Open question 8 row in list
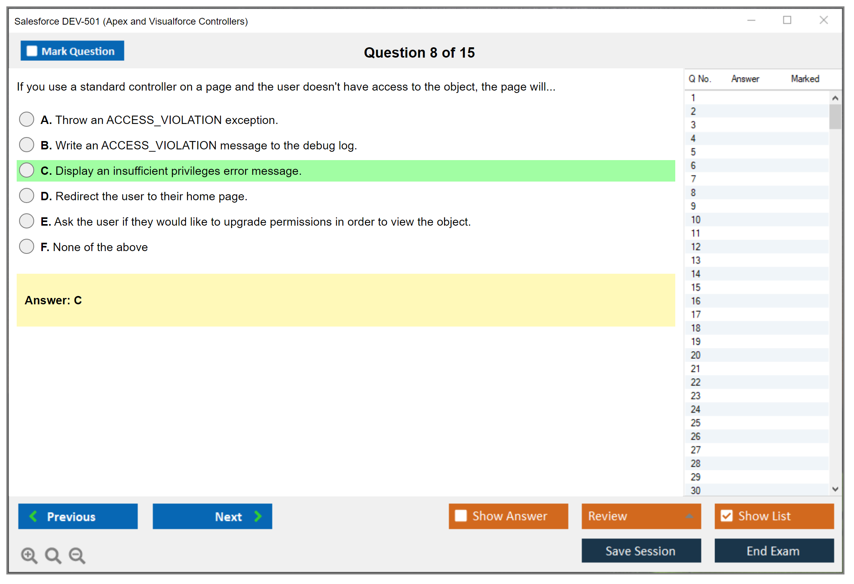This screenshot has width=854, height=584. click(x=694, y=193)
